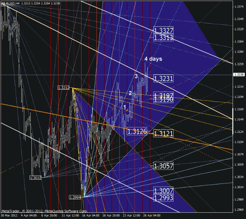Click 1.3214 on the price axis
This screenshot has height=219, width=246.
click(239, 86)
